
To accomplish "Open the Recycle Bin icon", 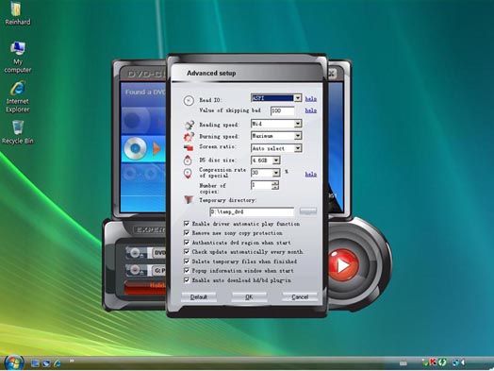I will pos(18,132).
